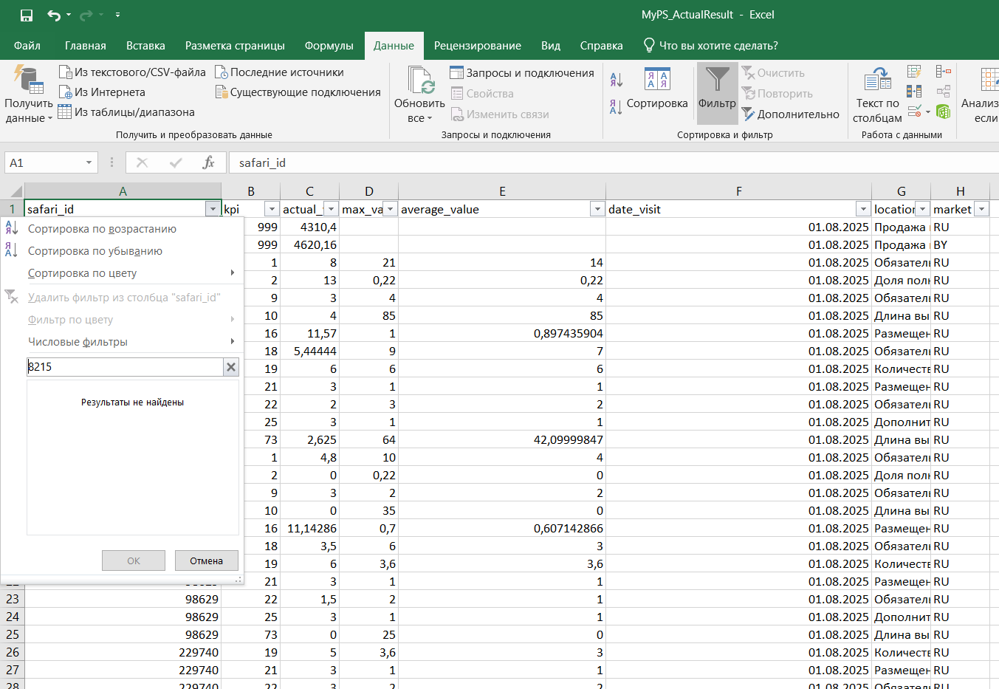Select column F header
This screenshot has height=689, width=999.
pyautogui.click(x=739, y=191)
